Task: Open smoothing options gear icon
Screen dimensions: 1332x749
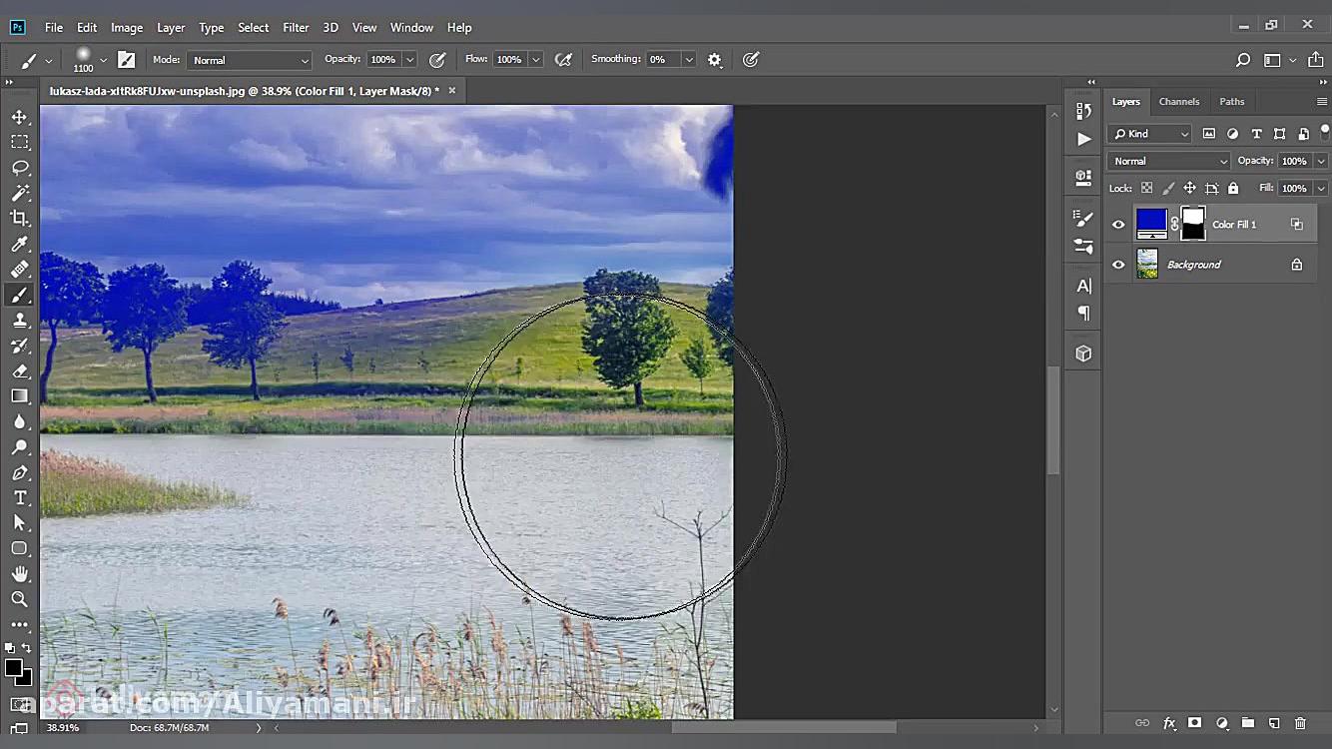Action: 715,60
